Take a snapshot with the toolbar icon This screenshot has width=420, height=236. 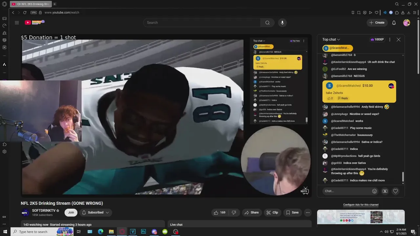coord(359,12)
